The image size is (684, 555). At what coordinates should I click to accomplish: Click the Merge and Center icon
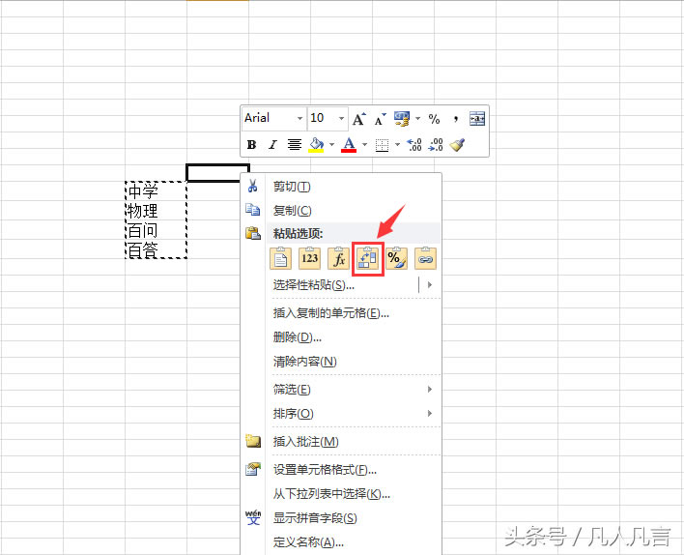click(477, 119)
